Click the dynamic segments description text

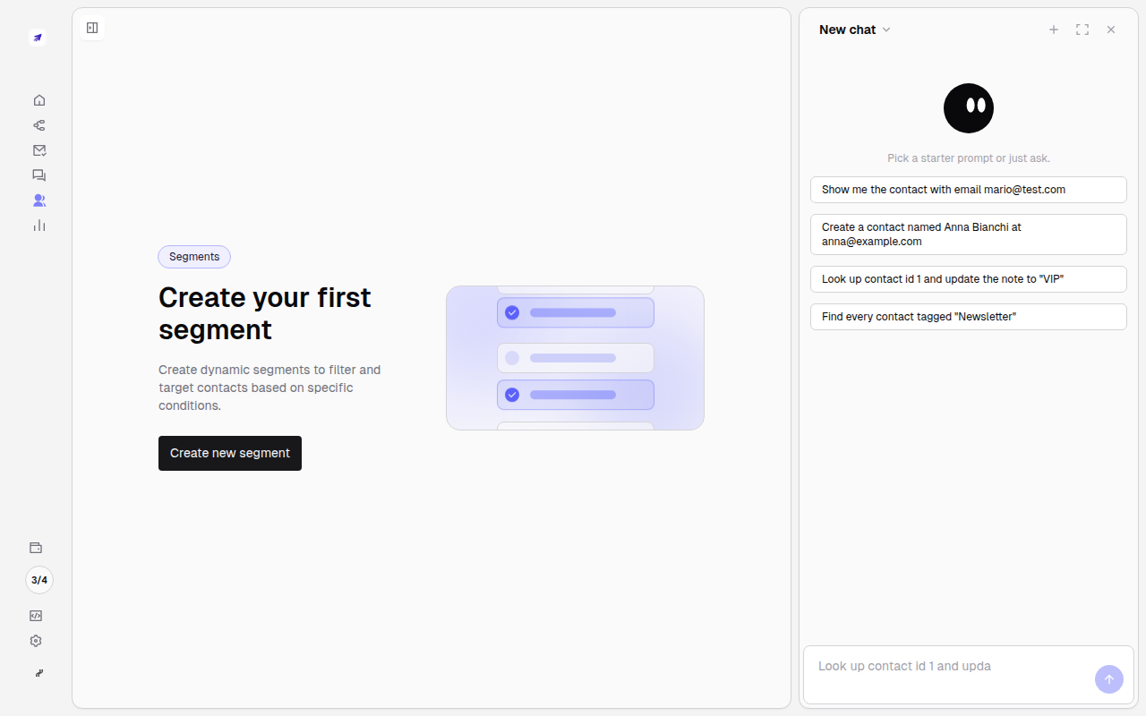pyautogui.click(x=270, y=388)
